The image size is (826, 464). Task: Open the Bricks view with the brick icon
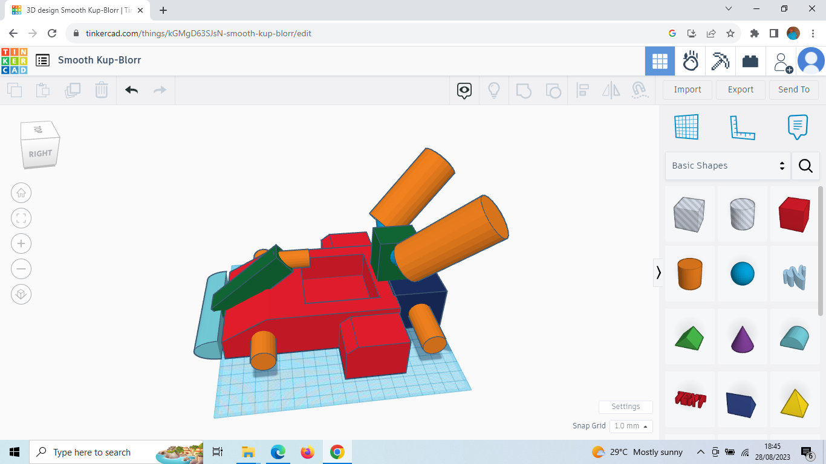click(x=750, y=60)
